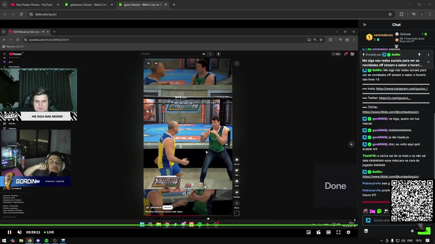Switch to Alex Poatan Pereira YouTube tab

click(35, 5)
